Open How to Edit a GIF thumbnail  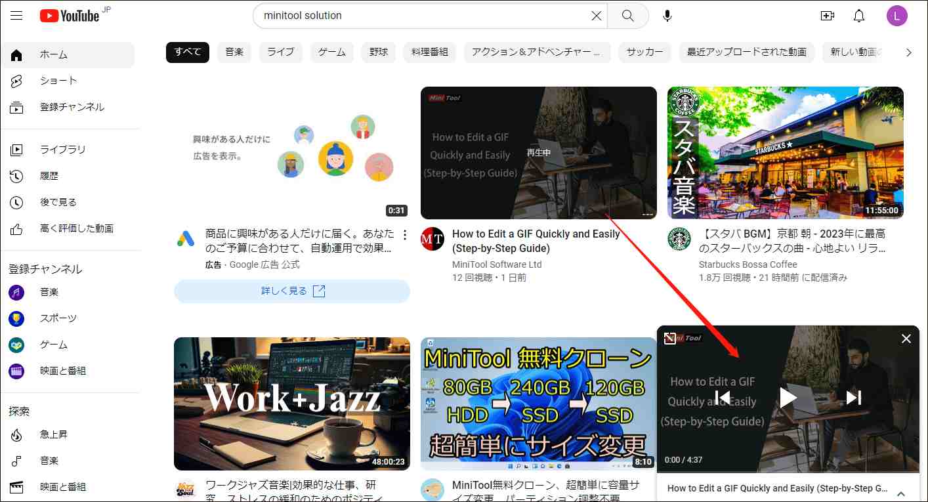(539, 153)
